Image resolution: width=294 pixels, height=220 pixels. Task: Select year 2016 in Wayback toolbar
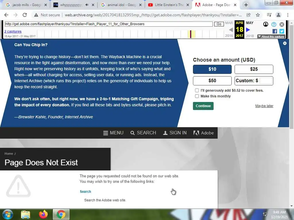tap(229, 36)
